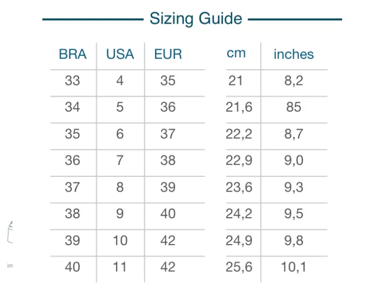Select the 10,1 inches value
Image resolution: width=379 pixels, height=284 pixels.
[294, 267]
